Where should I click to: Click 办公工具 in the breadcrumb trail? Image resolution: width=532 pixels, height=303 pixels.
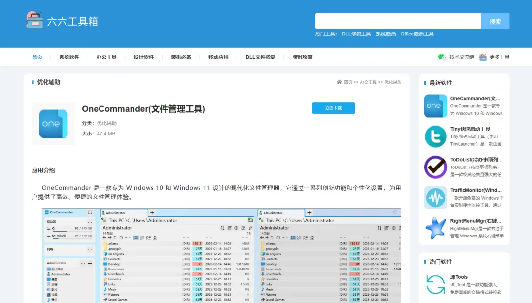coord(368,82)
